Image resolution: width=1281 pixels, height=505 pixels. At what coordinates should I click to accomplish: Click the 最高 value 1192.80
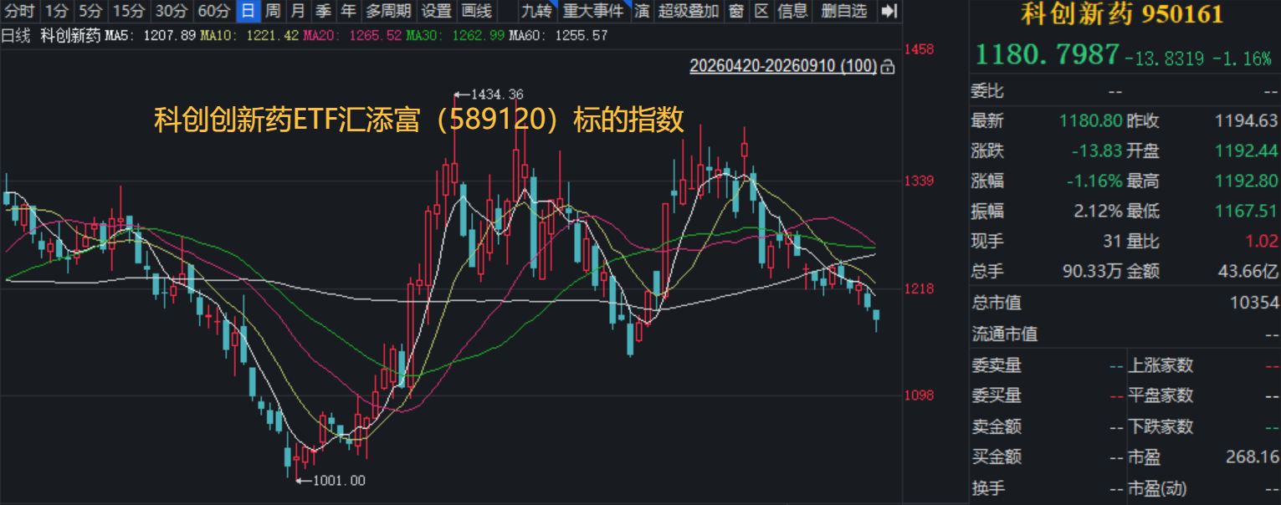tap(1247, 181)
